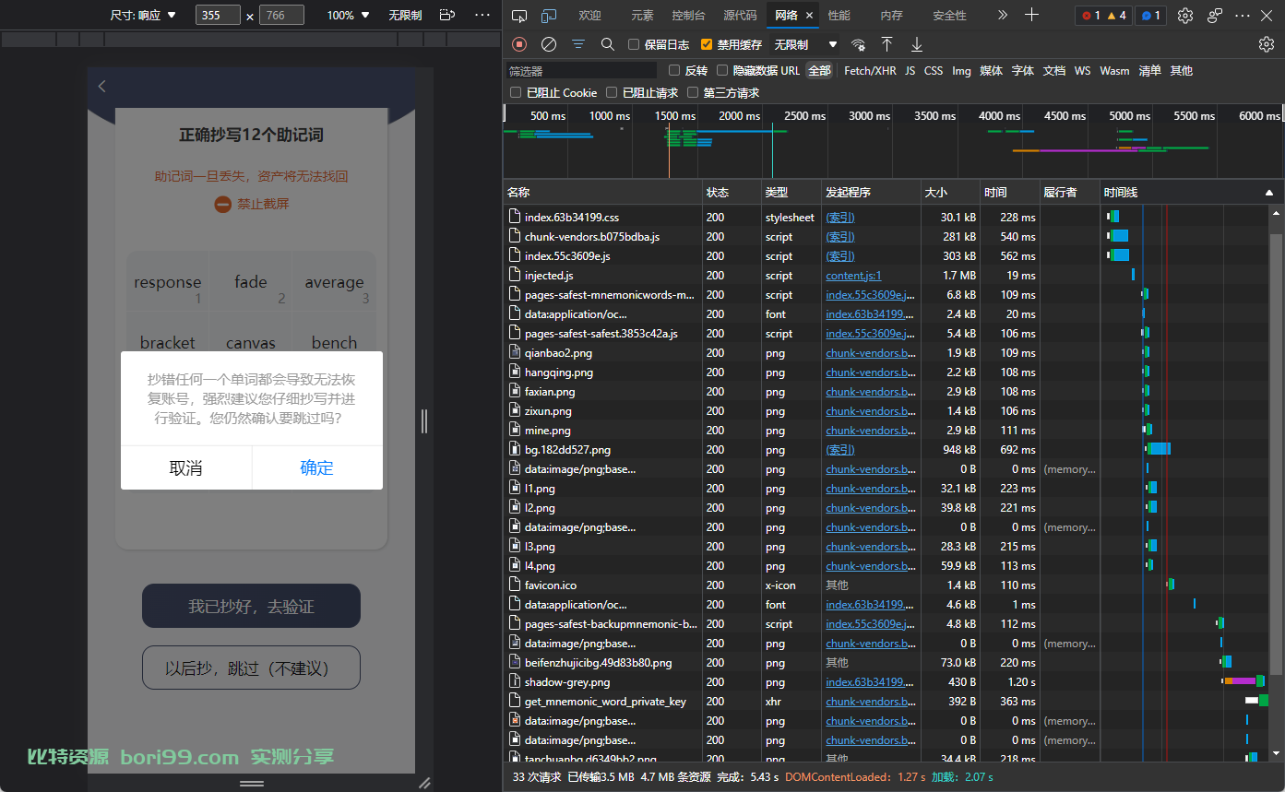The height and width of the screenshot is (792, 1285).
Task: Open content.js:1 initiator link
Action: [x=853, y=276]
